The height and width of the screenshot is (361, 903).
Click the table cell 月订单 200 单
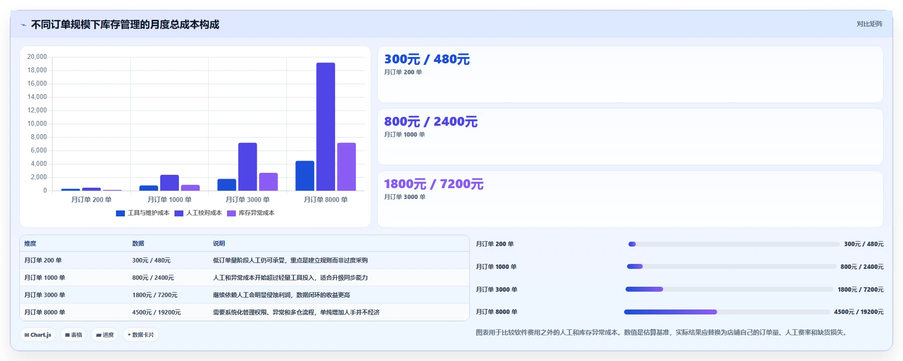pyautogui.click(x=43, y=260)
